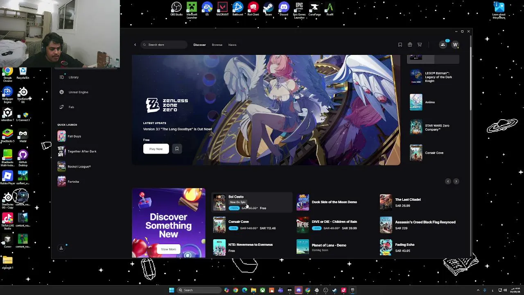Open the News tab
Image resolution: width=524 pixels, height=295 pixels.
pos(232,45)
